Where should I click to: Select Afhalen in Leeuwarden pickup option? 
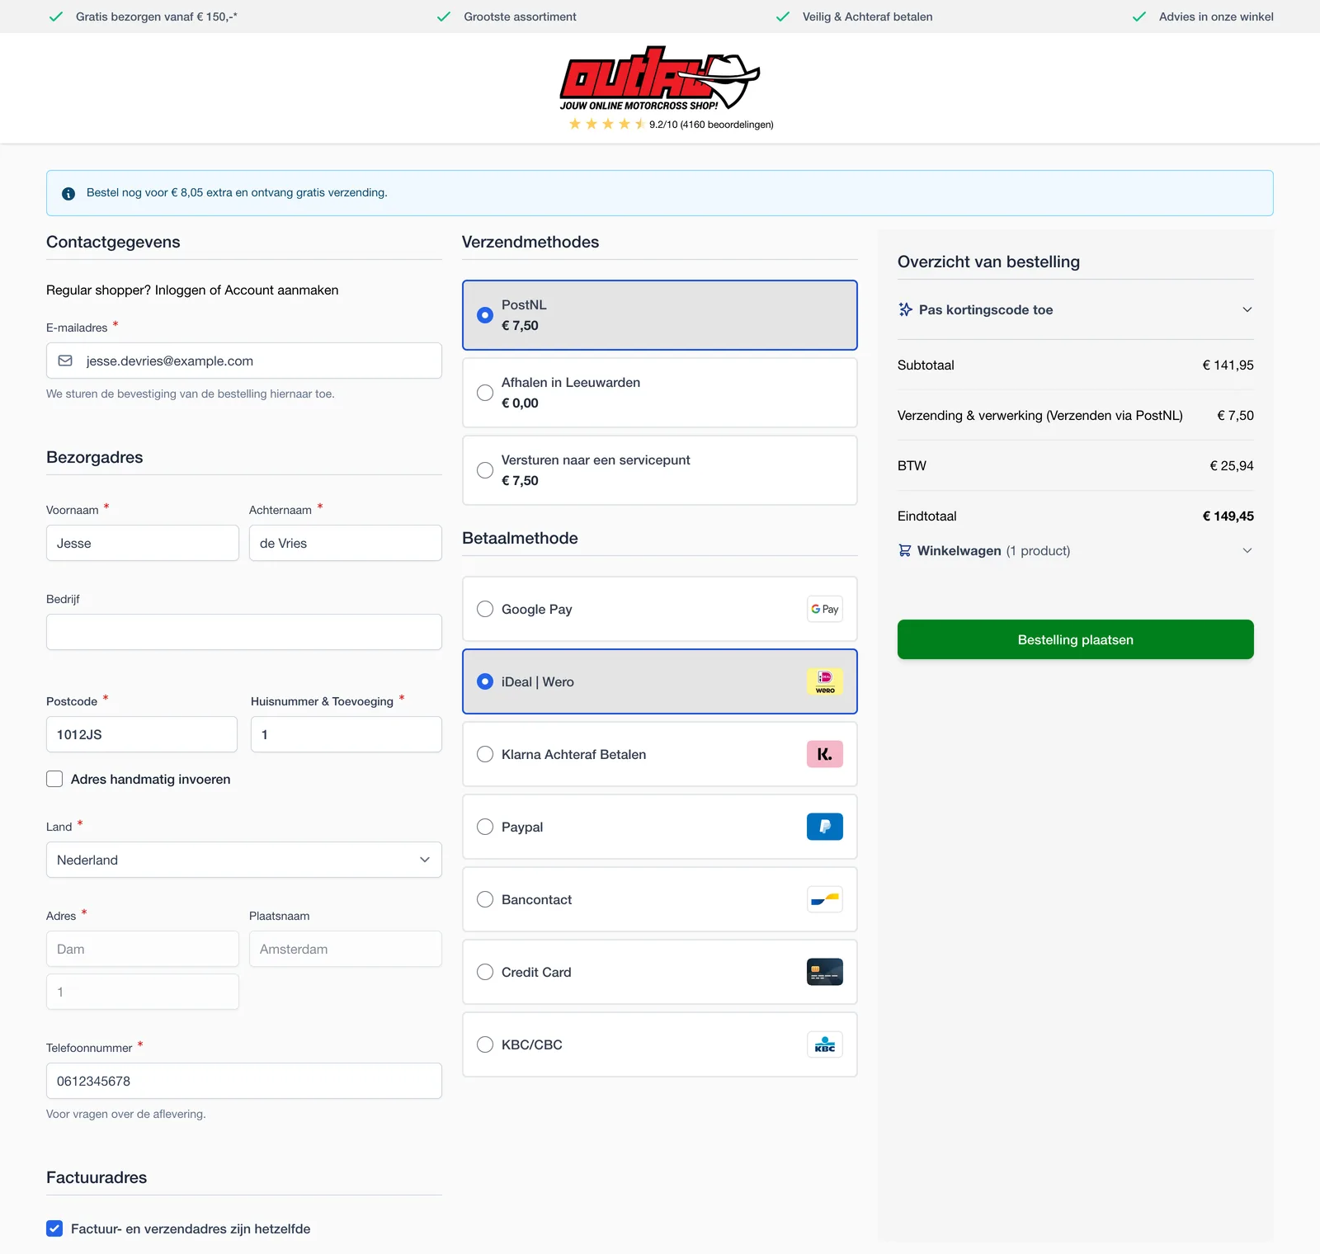tap(660, 393)
